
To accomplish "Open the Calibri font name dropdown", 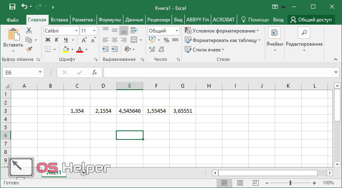I will 76,31.
